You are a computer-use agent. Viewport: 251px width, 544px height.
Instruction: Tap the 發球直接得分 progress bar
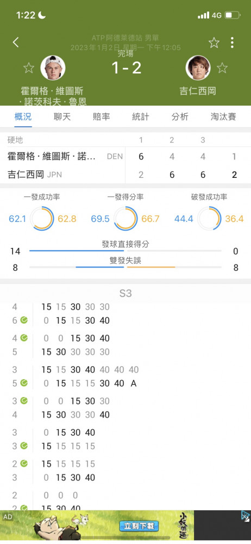(x=125, y=250)
